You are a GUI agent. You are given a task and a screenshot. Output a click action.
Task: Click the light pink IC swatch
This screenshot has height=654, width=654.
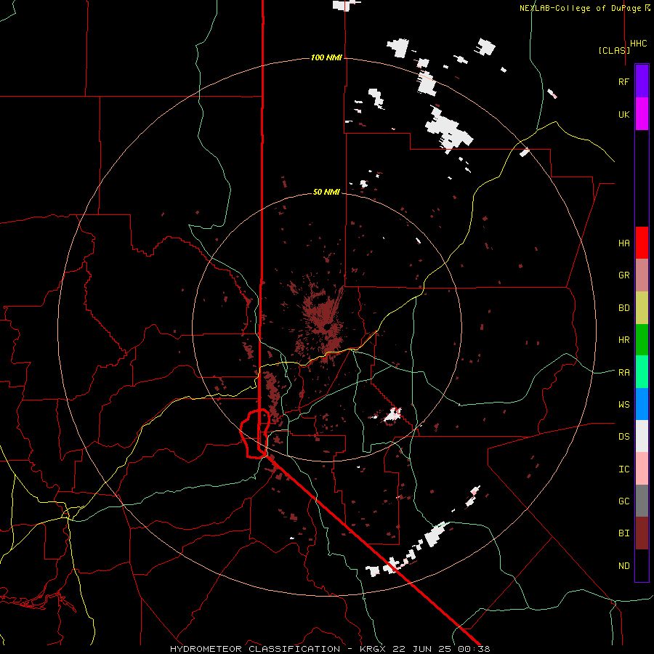(642, 469)
